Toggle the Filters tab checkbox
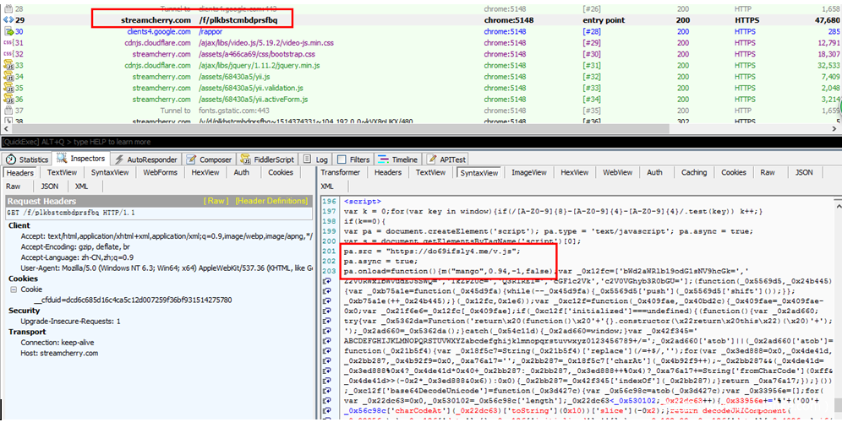842x422 pixels. (x=342, y=159)
